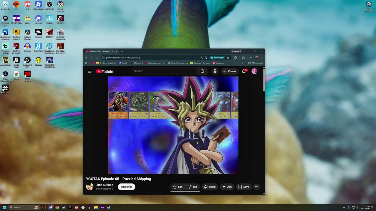Open the Chrome apps grid icon
The image size is (376, 211).
86,63
